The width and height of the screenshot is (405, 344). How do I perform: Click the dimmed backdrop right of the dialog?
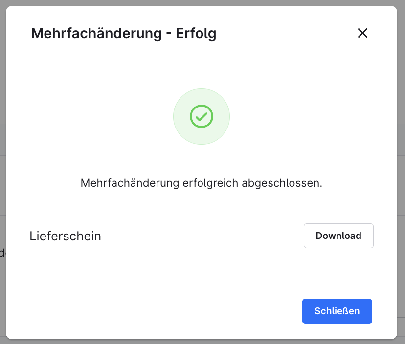point(401,171)
